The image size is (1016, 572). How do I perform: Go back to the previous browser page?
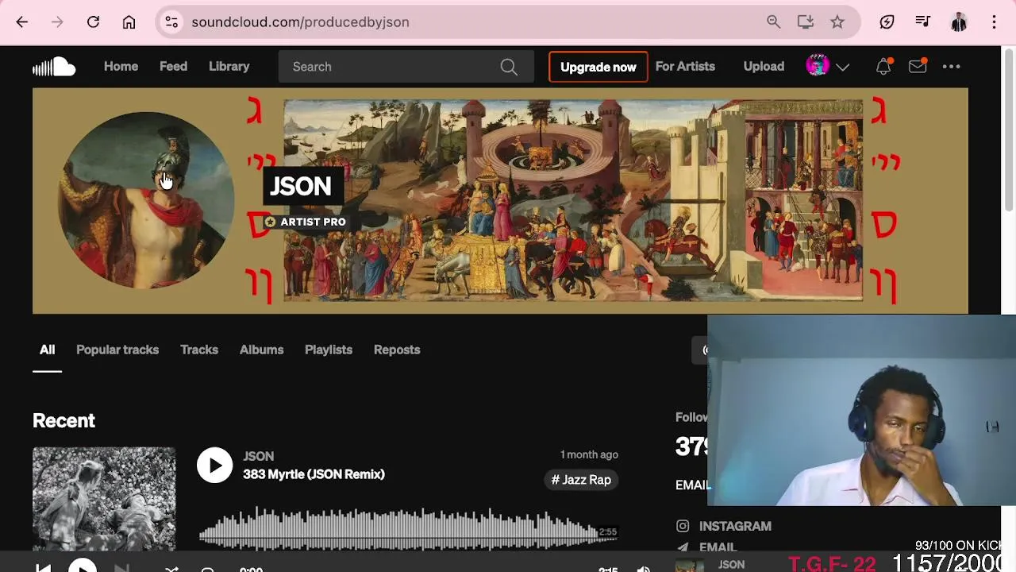[22, 22]
